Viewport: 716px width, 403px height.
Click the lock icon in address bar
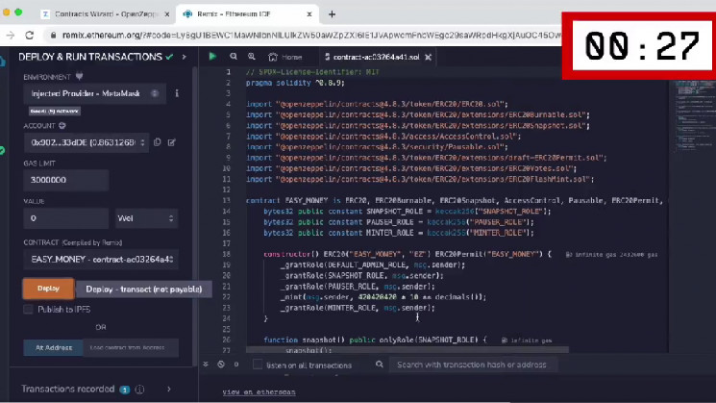pyautogui.click(x=54, y=35)
